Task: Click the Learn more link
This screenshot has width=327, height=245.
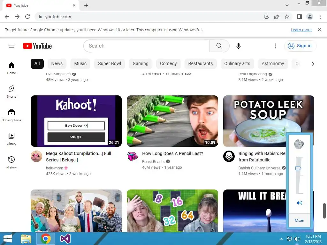Action: (x=301, y=30)
